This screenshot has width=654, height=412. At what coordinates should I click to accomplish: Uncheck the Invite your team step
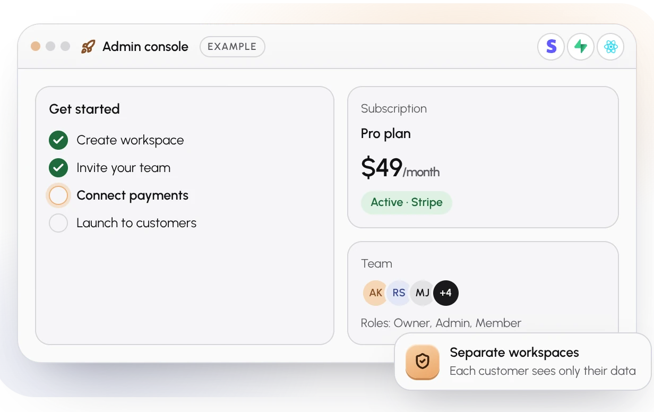coord(58,168)
